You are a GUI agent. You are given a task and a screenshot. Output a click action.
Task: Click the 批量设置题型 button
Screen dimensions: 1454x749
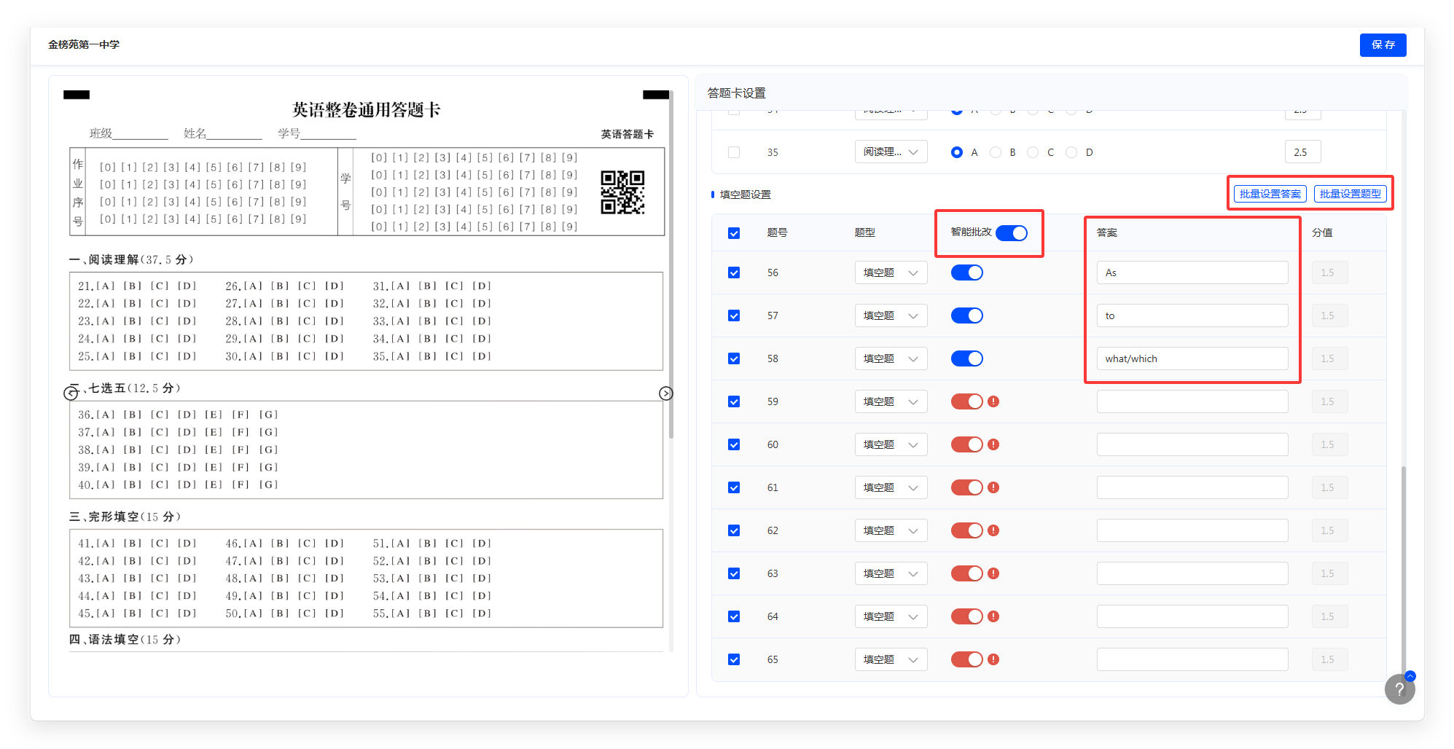coord(1350,194)
